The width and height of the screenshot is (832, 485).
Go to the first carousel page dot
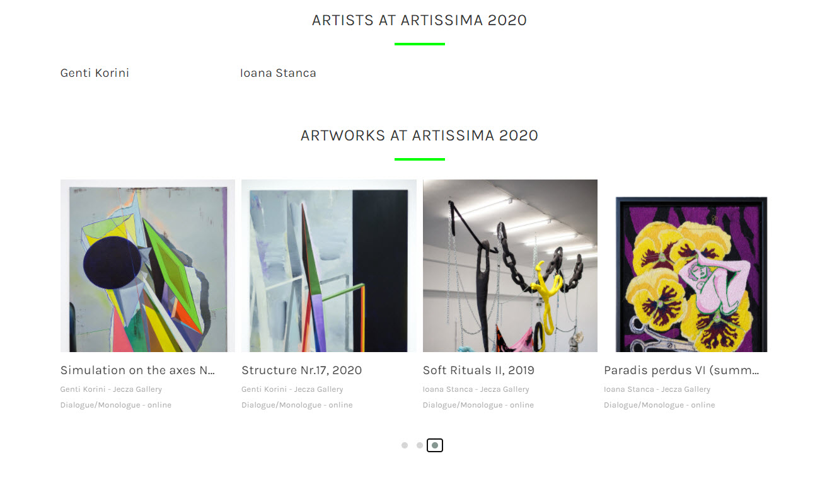pyautogui.click(x=405, y=445)
